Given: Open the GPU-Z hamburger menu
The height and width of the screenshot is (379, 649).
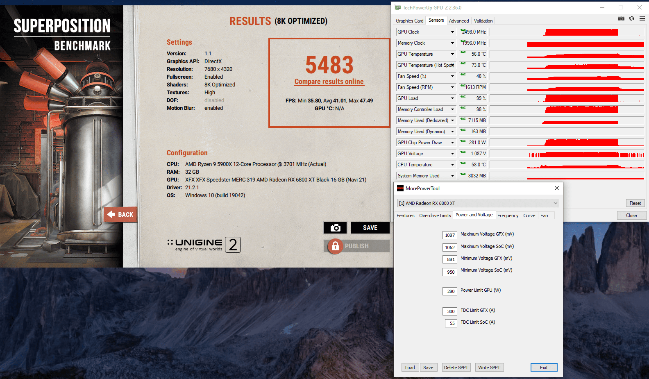Looking at the screenshot, I should [x=642, y=18].
